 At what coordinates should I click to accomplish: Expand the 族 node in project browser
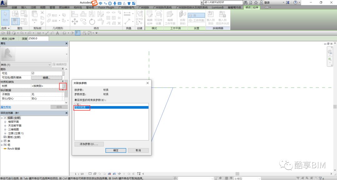click(x=2, y=141)
